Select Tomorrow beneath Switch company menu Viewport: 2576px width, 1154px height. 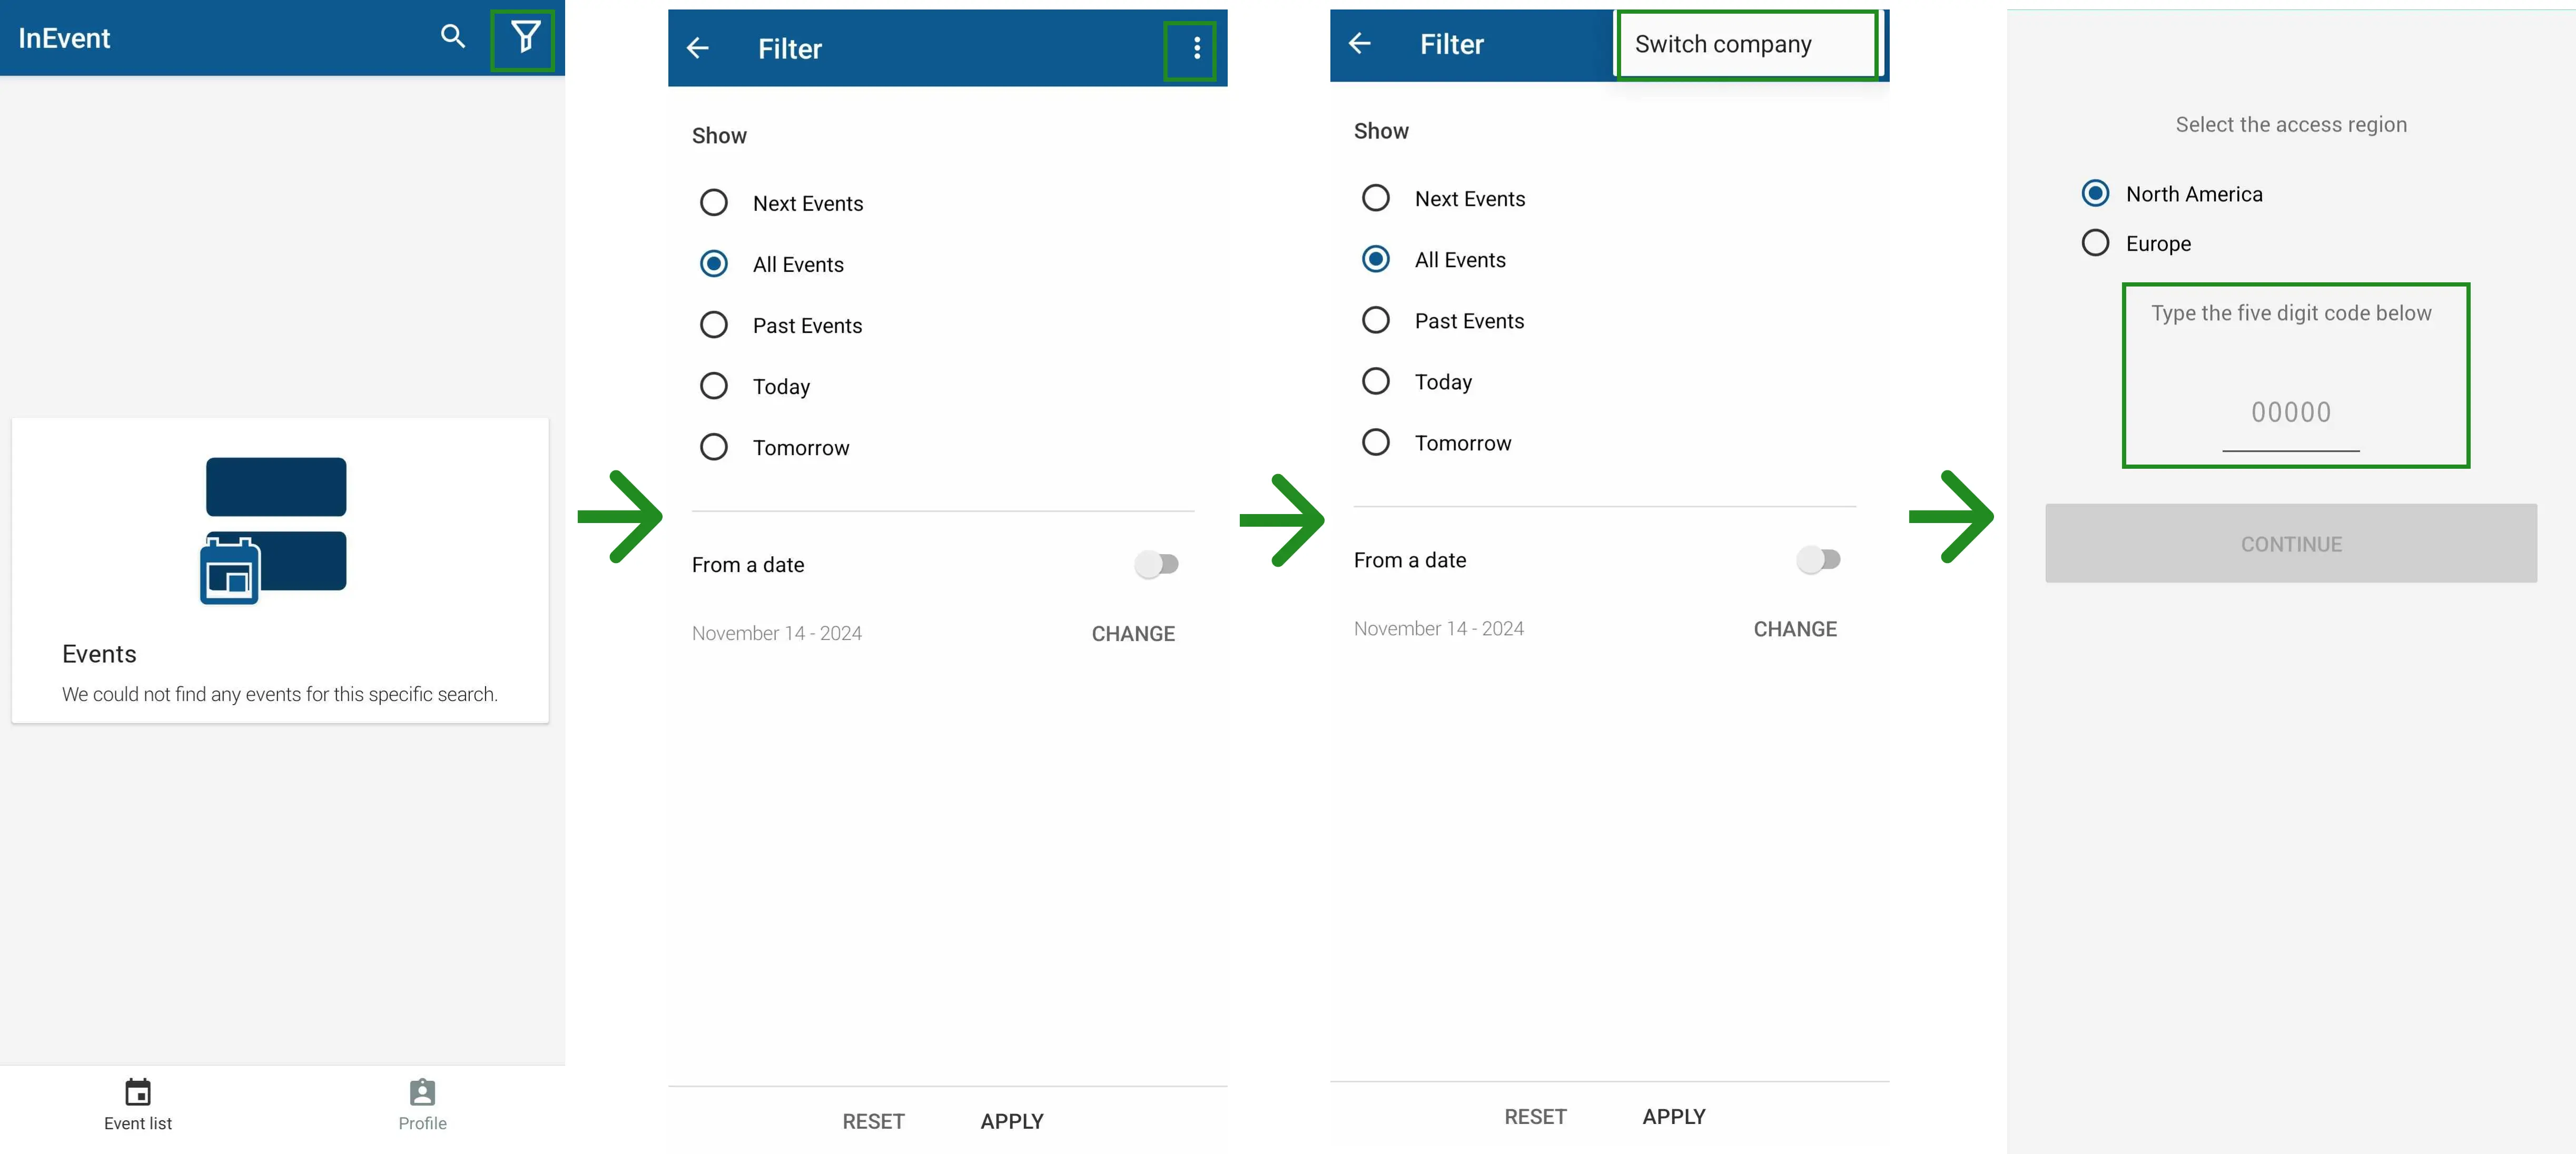[1437, 442]
